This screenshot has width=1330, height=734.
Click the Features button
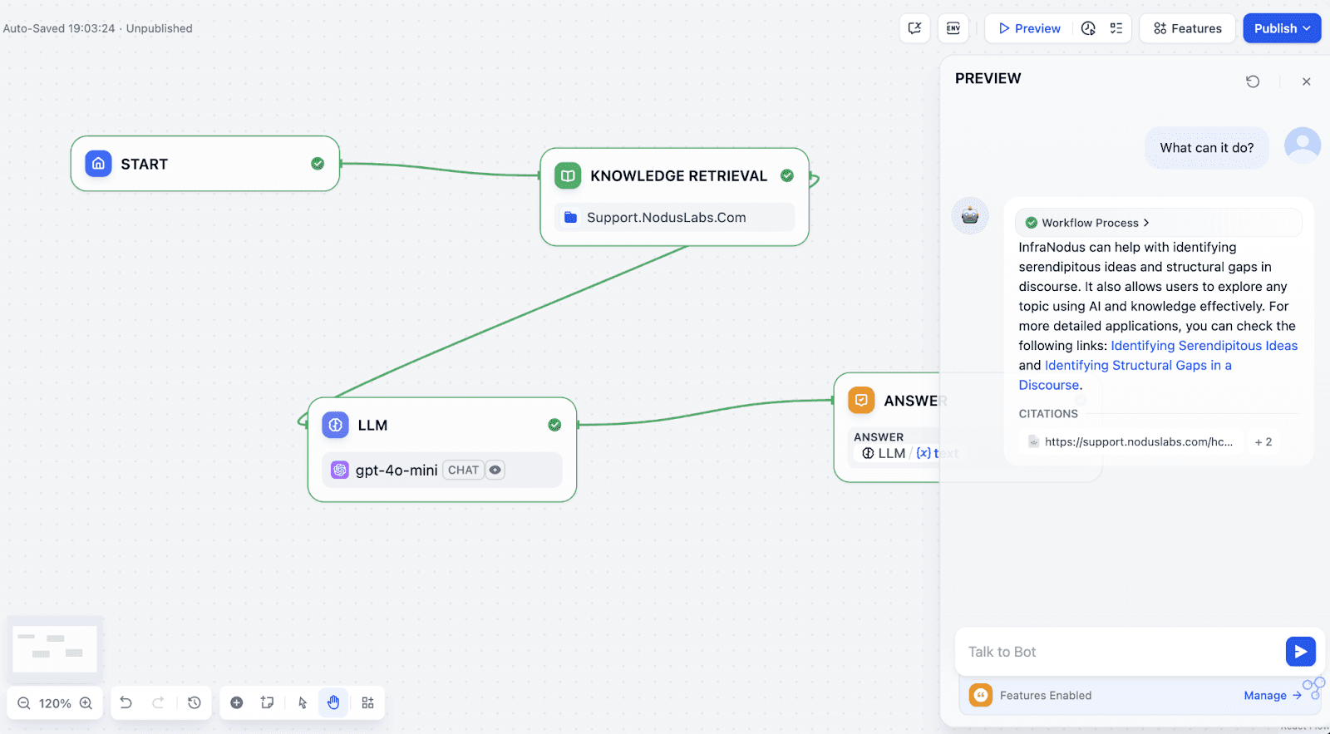click(x=1187, y=28)
